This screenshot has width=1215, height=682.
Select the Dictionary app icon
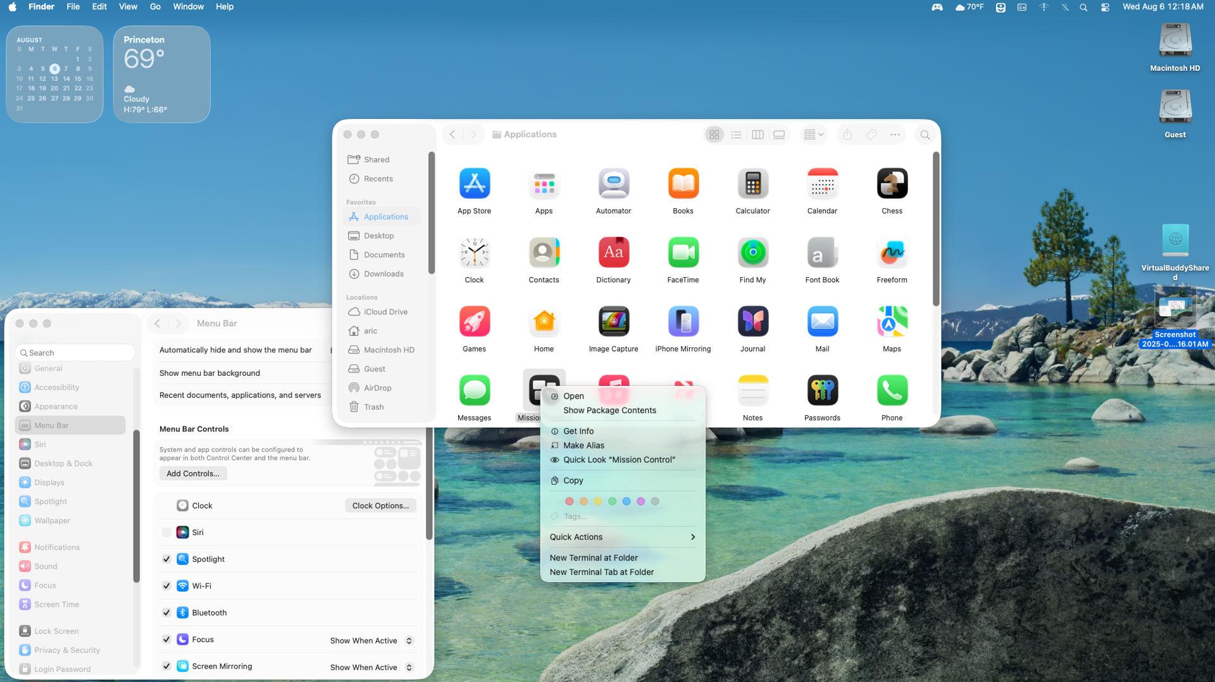tap(613, 252)
